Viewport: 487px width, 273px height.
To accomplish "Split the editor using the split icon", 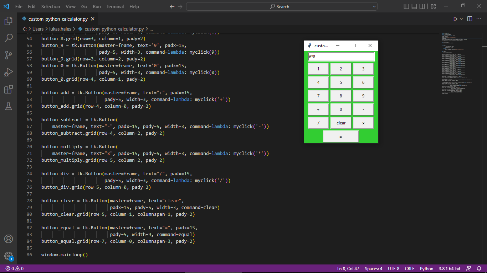I will (x=470, y=19).
